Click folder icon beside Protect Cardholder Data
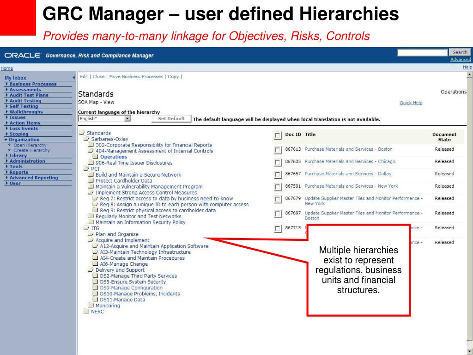473x355 pixels. coord(91,181)
